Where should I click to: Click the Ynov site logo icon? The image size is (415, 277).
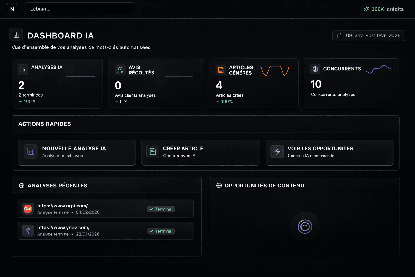28,230
